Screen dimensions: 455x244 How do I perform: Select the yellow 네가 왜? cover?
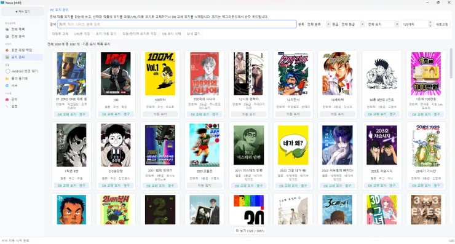[x=293, y=145]
